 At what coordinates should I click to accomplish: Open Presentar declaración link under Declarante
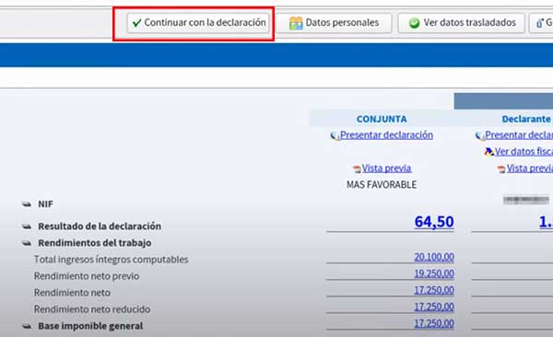[x=519, y=135]
